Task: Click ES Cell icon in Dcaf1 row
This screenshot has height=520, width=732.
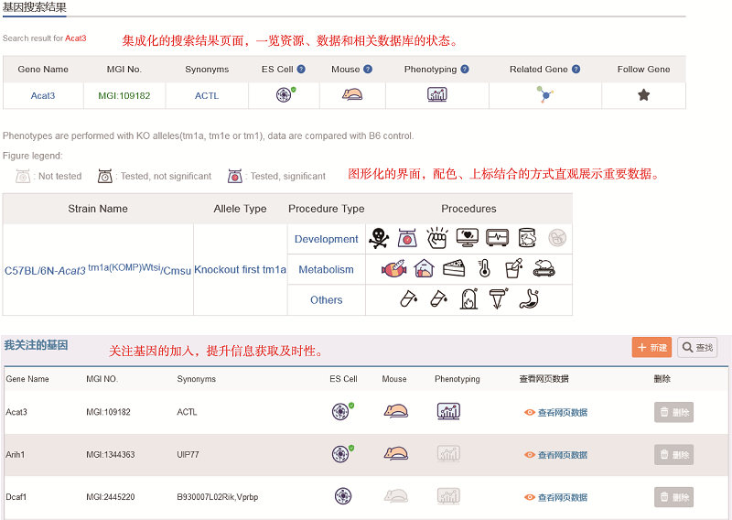Action: coord(343,496)
